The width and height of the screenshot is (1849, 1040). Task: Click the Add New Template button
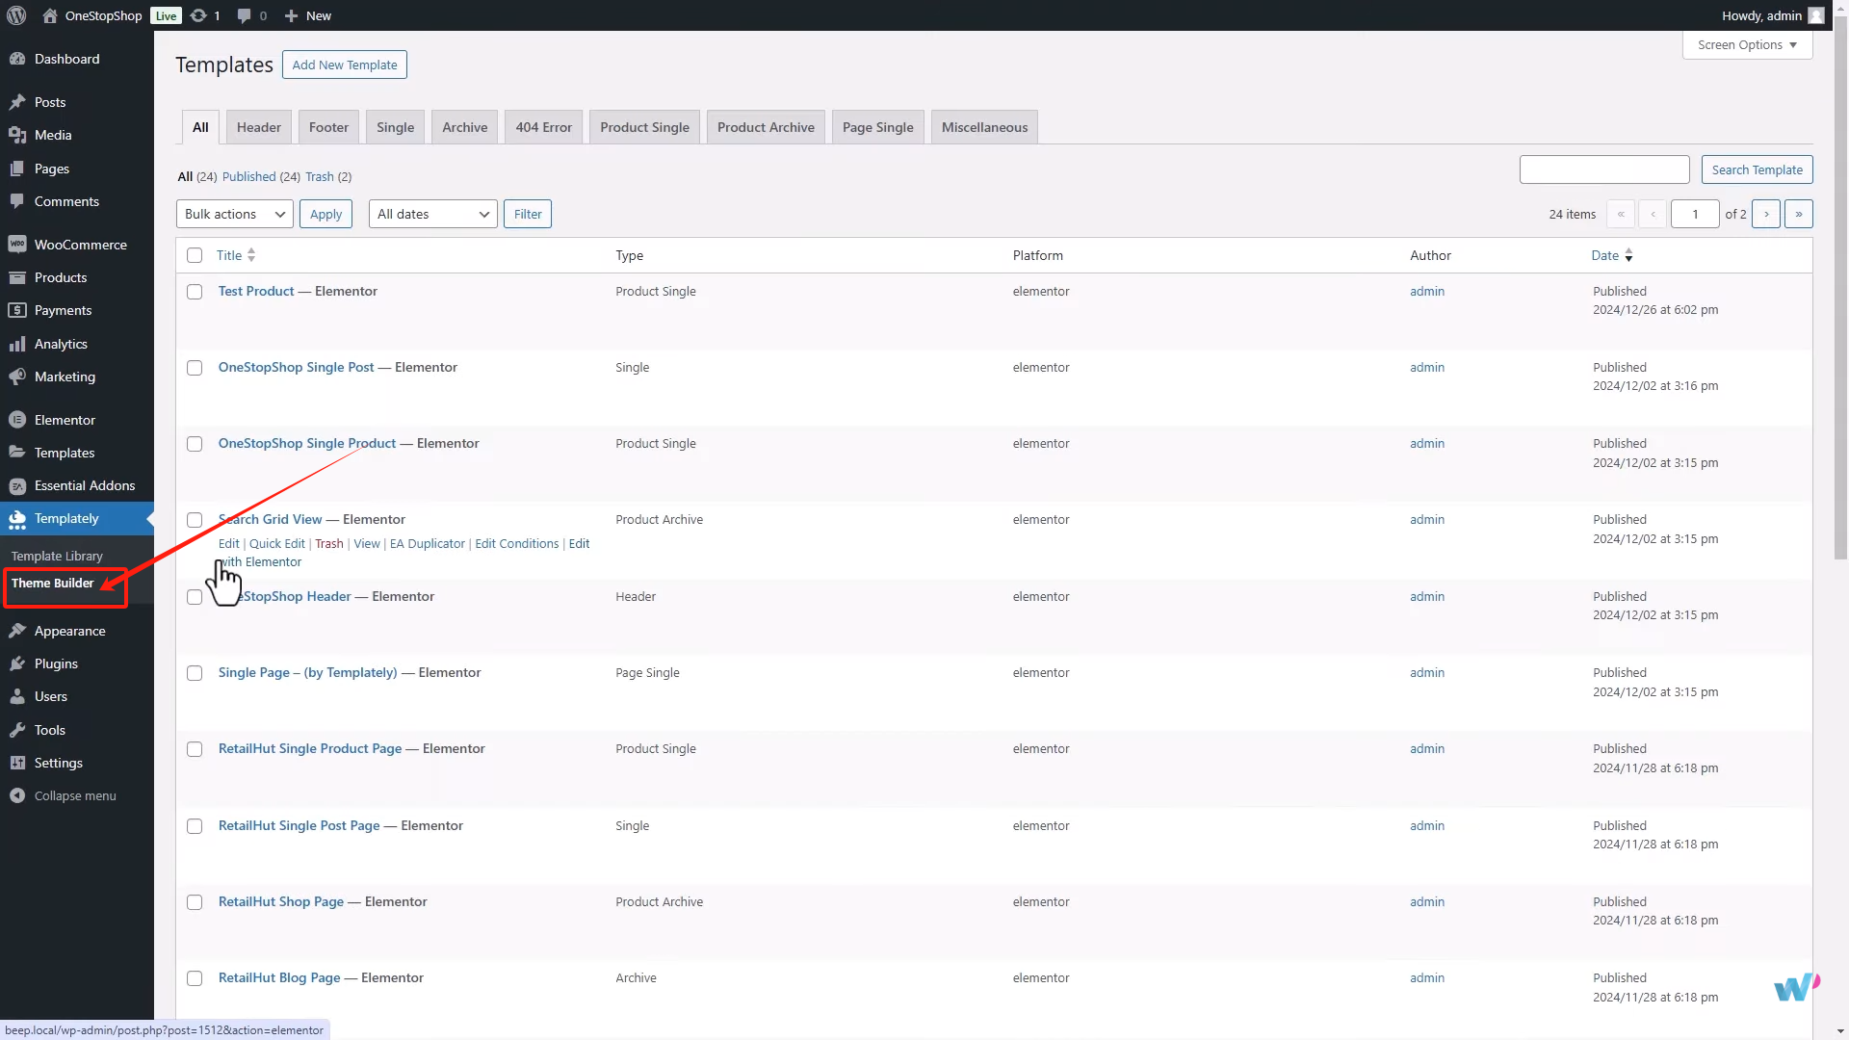pyautogui.click(x=344, y=65)
